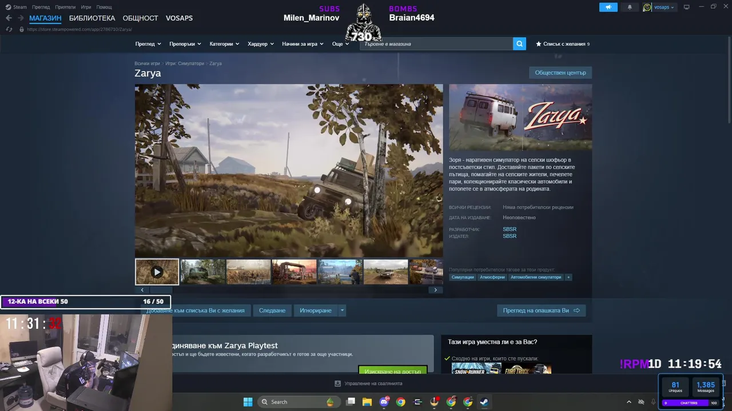The image size is (732, 411).
Task: Expand the Препоръки dropdown
Action: coord(186,44)
